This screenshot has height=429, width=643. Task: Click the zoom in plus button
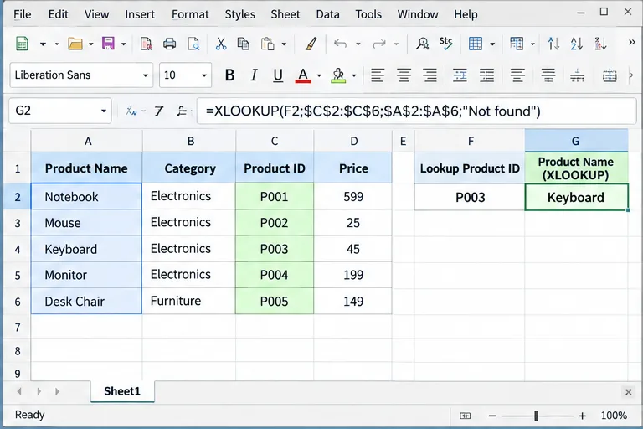click(583, 416)
